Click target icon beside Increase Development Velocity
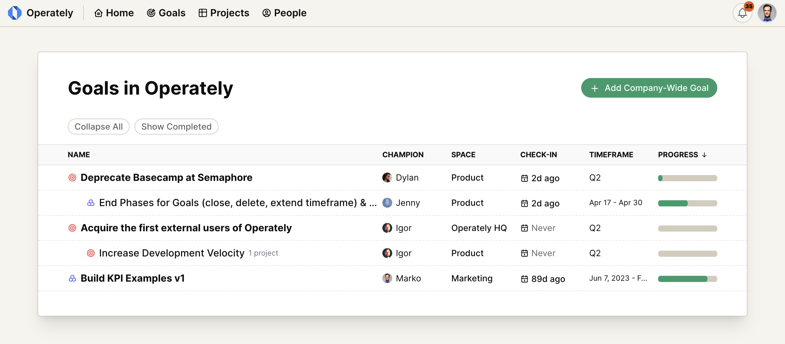The image size is (785, 344). click(91, 253)
